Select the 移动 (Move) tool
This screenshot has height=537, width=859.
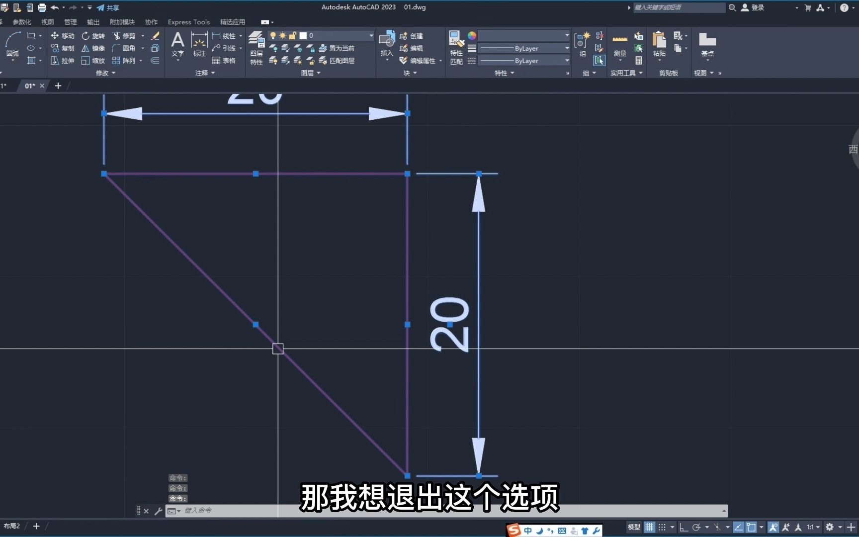[62, 36]
